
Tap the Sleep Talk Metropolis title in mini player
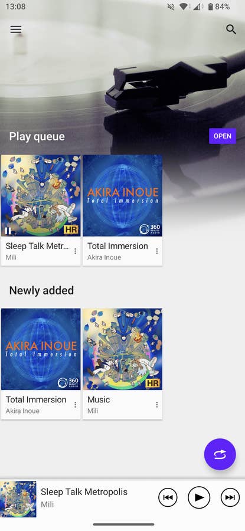pyautogui.click(x=84, y=491)
